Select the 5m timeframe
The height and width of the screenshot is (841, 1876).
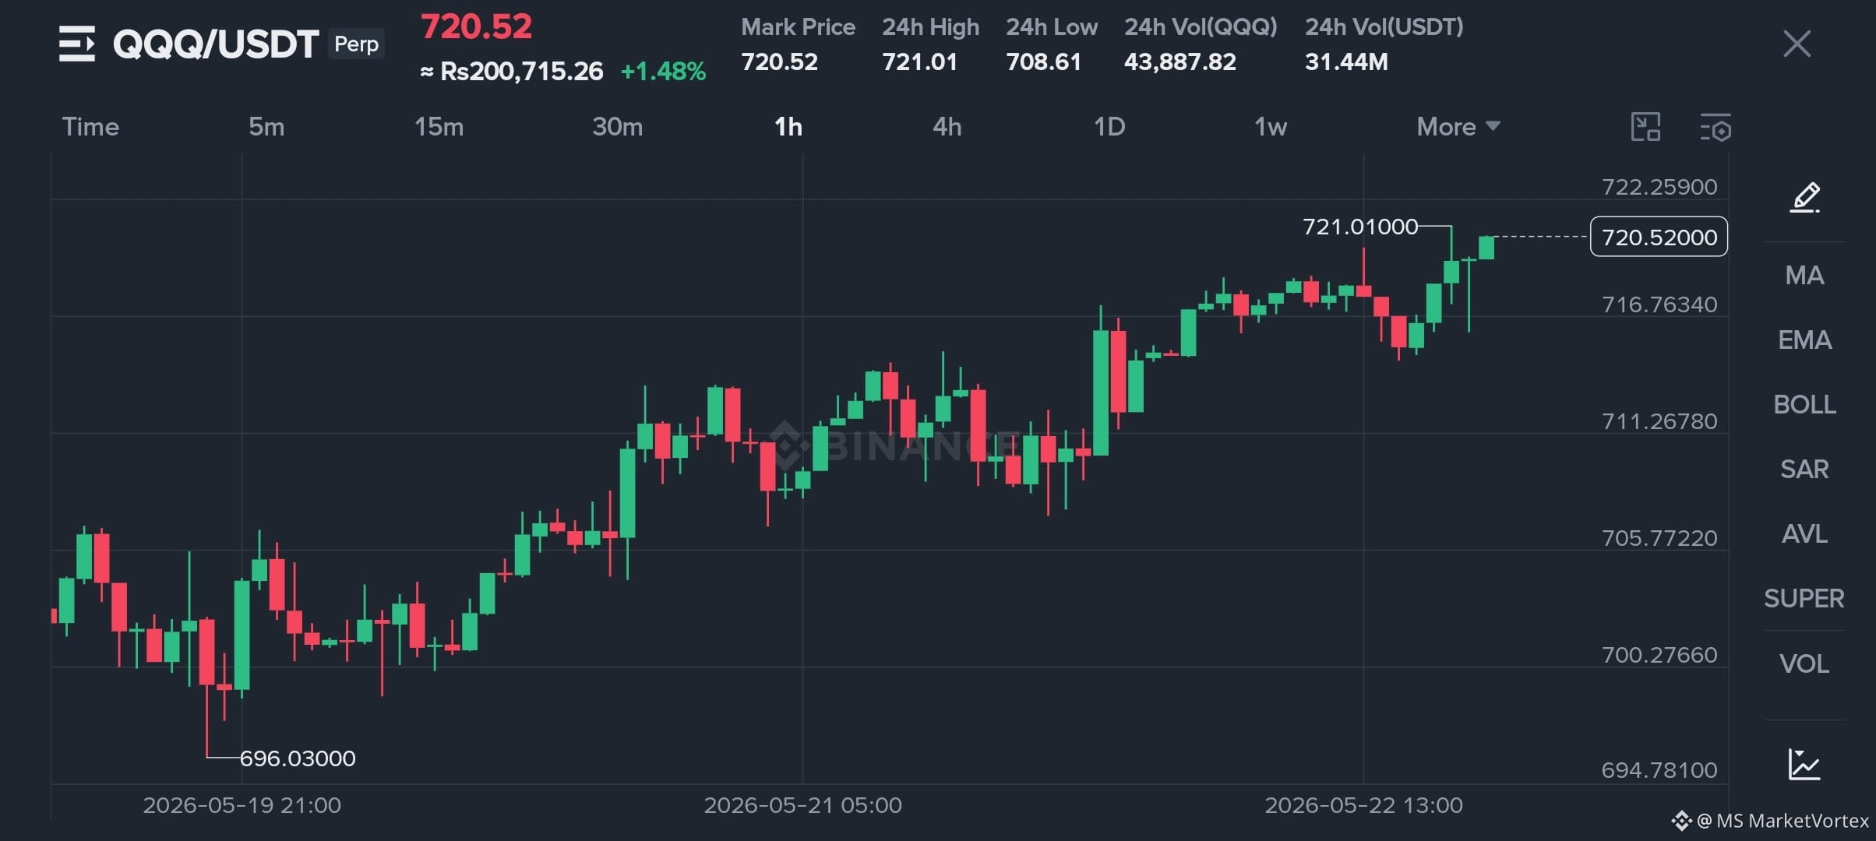(x=266, y=126)
